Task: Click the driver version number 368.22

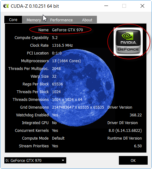Action: click(x=136, y=115)
